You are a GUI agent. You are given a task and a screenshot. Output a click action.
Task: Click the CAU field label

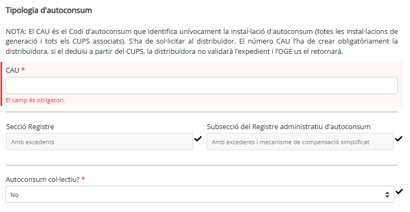click(x=12, y=70)
